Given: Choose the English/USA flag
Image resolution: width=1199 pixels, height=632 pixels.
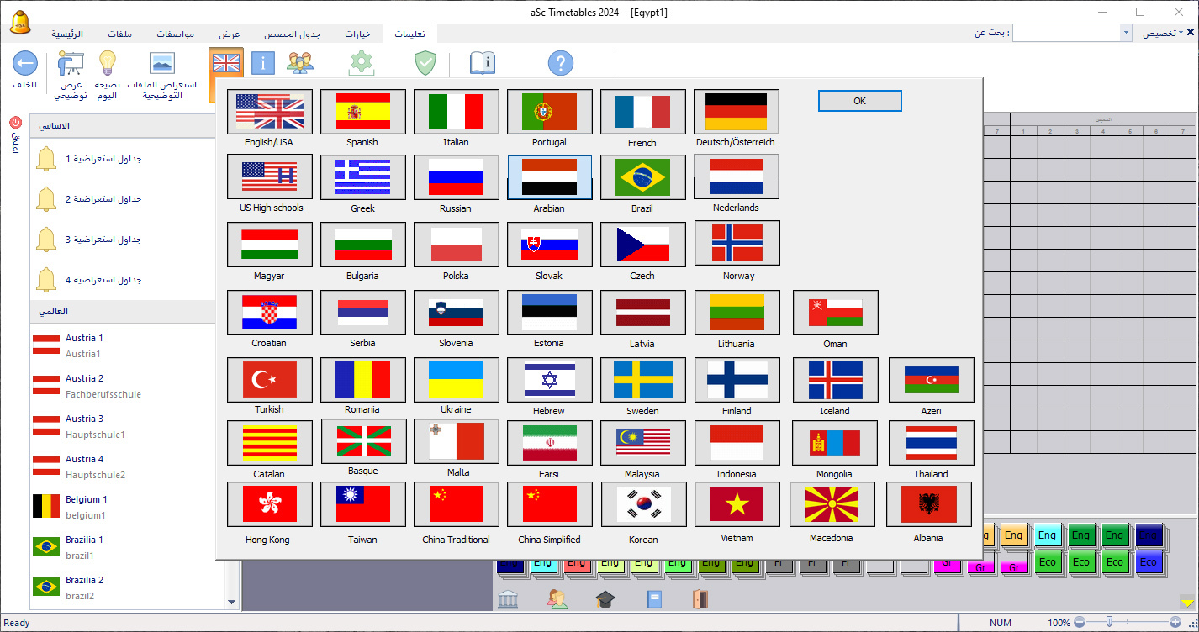Looking at the screenshot, I should click(x=270, y=112).
